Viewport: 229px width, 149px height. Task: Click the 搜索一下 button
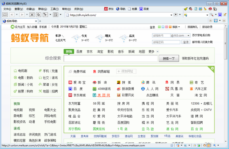169,58
